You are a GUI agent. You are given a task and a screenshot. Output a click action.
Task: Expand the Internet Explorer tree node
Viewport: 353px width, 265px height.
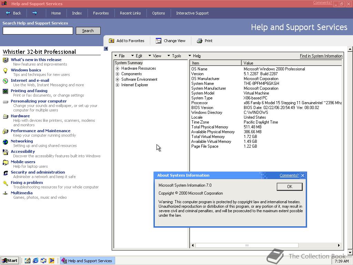[x=117, y=85]
